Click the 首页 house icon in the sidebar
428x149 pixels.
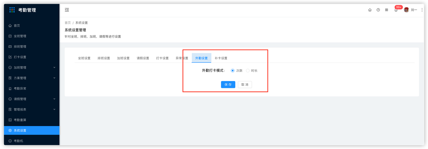click(10, 26)
